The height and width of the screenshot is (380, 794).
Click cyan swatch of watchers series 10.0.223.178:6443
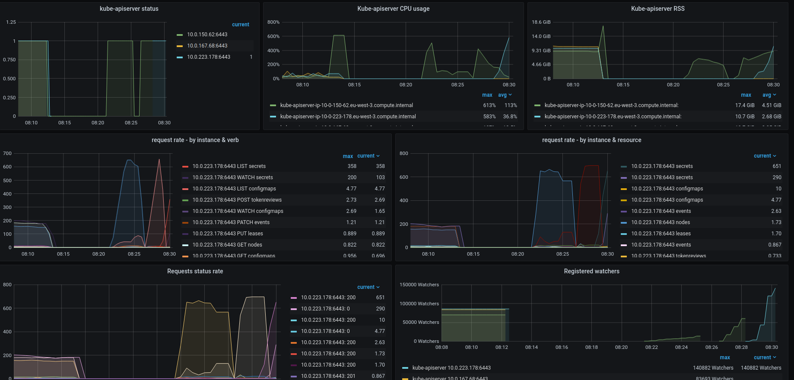coord(405,368)
